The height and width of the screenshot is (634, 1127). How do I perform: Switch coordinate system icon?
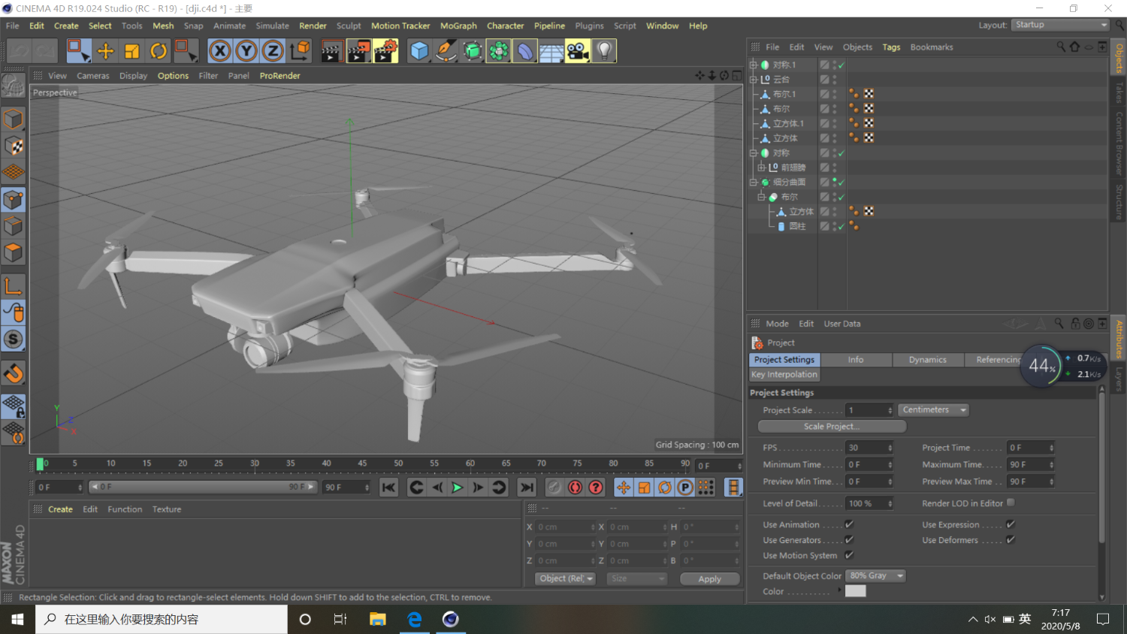(x=300, y=50)
